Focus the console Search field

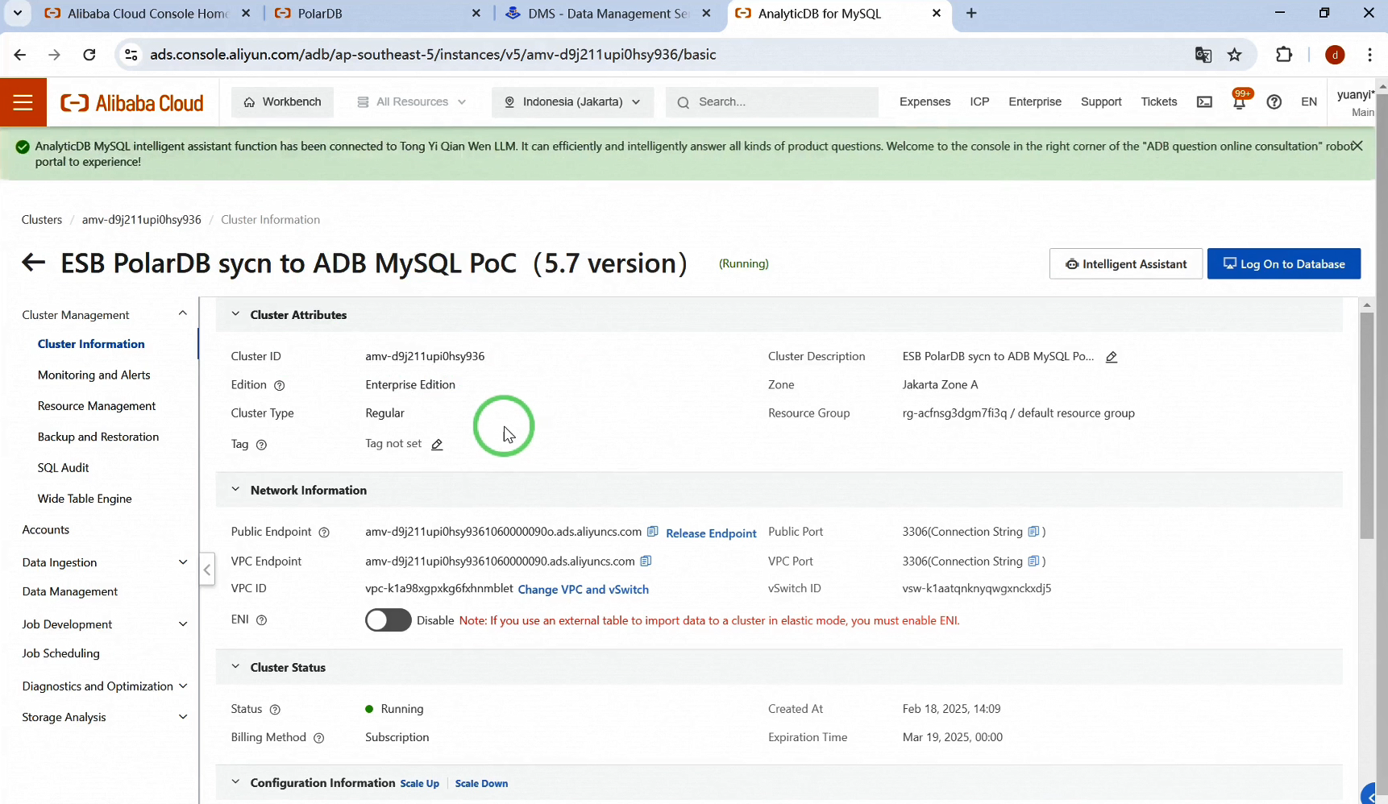pyautogui.click(x=772, y=102)
